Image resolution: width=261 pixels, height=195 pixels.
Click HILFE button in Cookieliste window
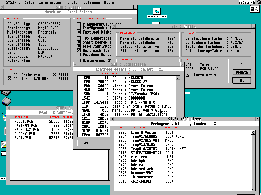pyautogui.click(x=85, y=143)
